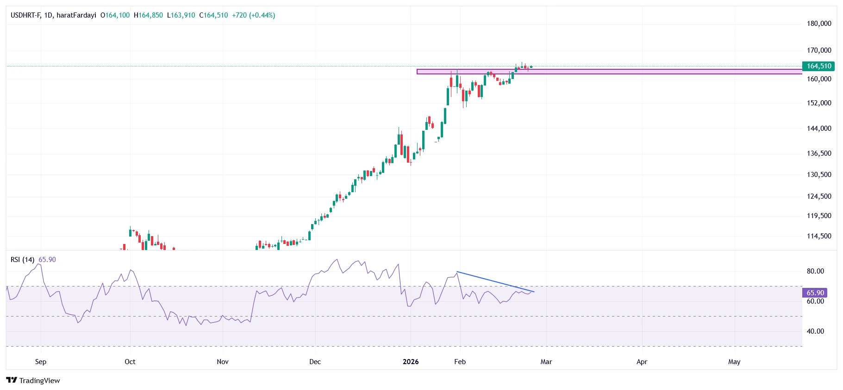
Task: Select the blue RSI divergence trendline
Action: pos(495,282)
